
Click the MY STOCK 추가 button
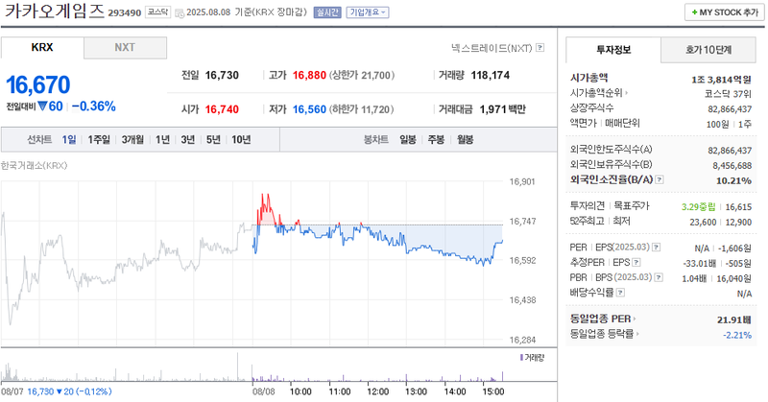(x=725, y=12)
